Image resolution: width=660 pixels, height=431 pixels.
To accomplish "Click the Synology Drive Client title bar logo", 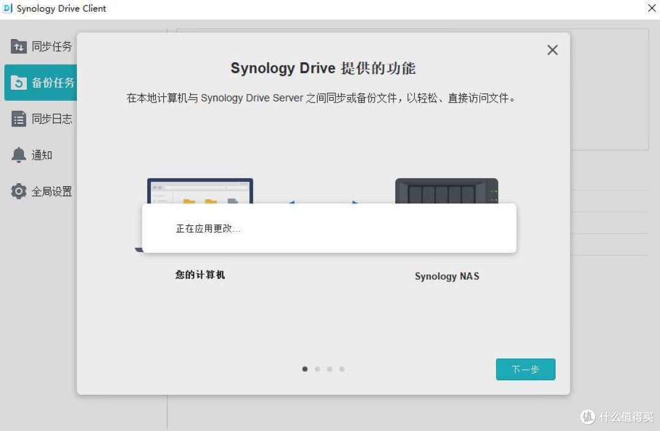I will point(7,8).
